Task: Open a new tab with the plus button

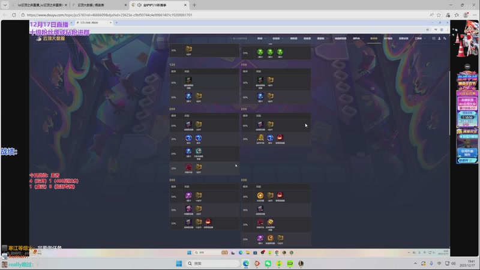Action: pyautogui.click(x=194, y=5)
